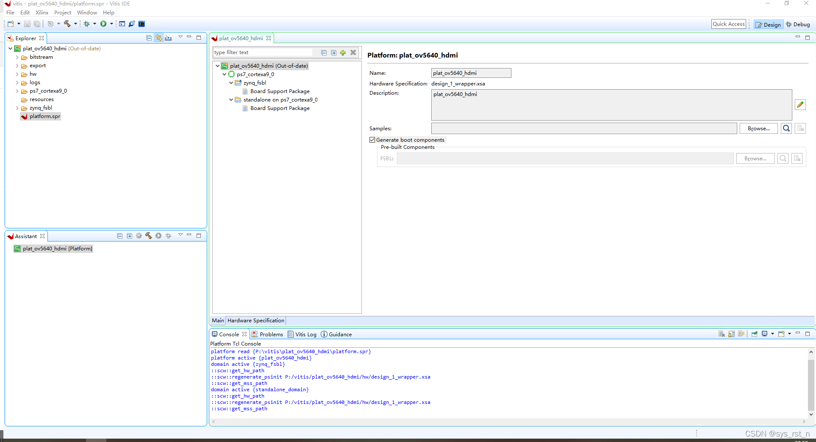Click Open Console icon
Image resolution: width=816 pixels, height=442 pixels.
(x=782, y=334)
